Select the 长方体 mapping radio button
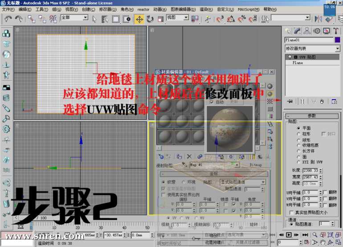Screen dimensions: 343x247 [x=298, y=151]
